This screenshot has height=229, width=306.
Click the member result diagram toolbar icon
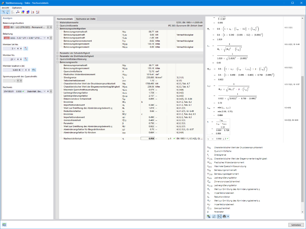pos(38,12)
